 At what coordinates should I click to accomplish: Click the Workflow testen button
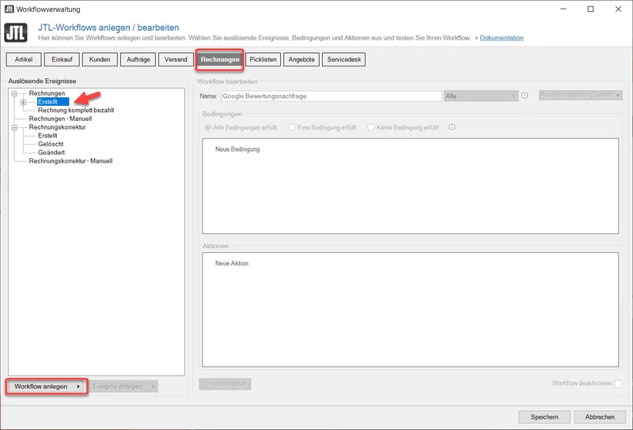click(225, 384)
